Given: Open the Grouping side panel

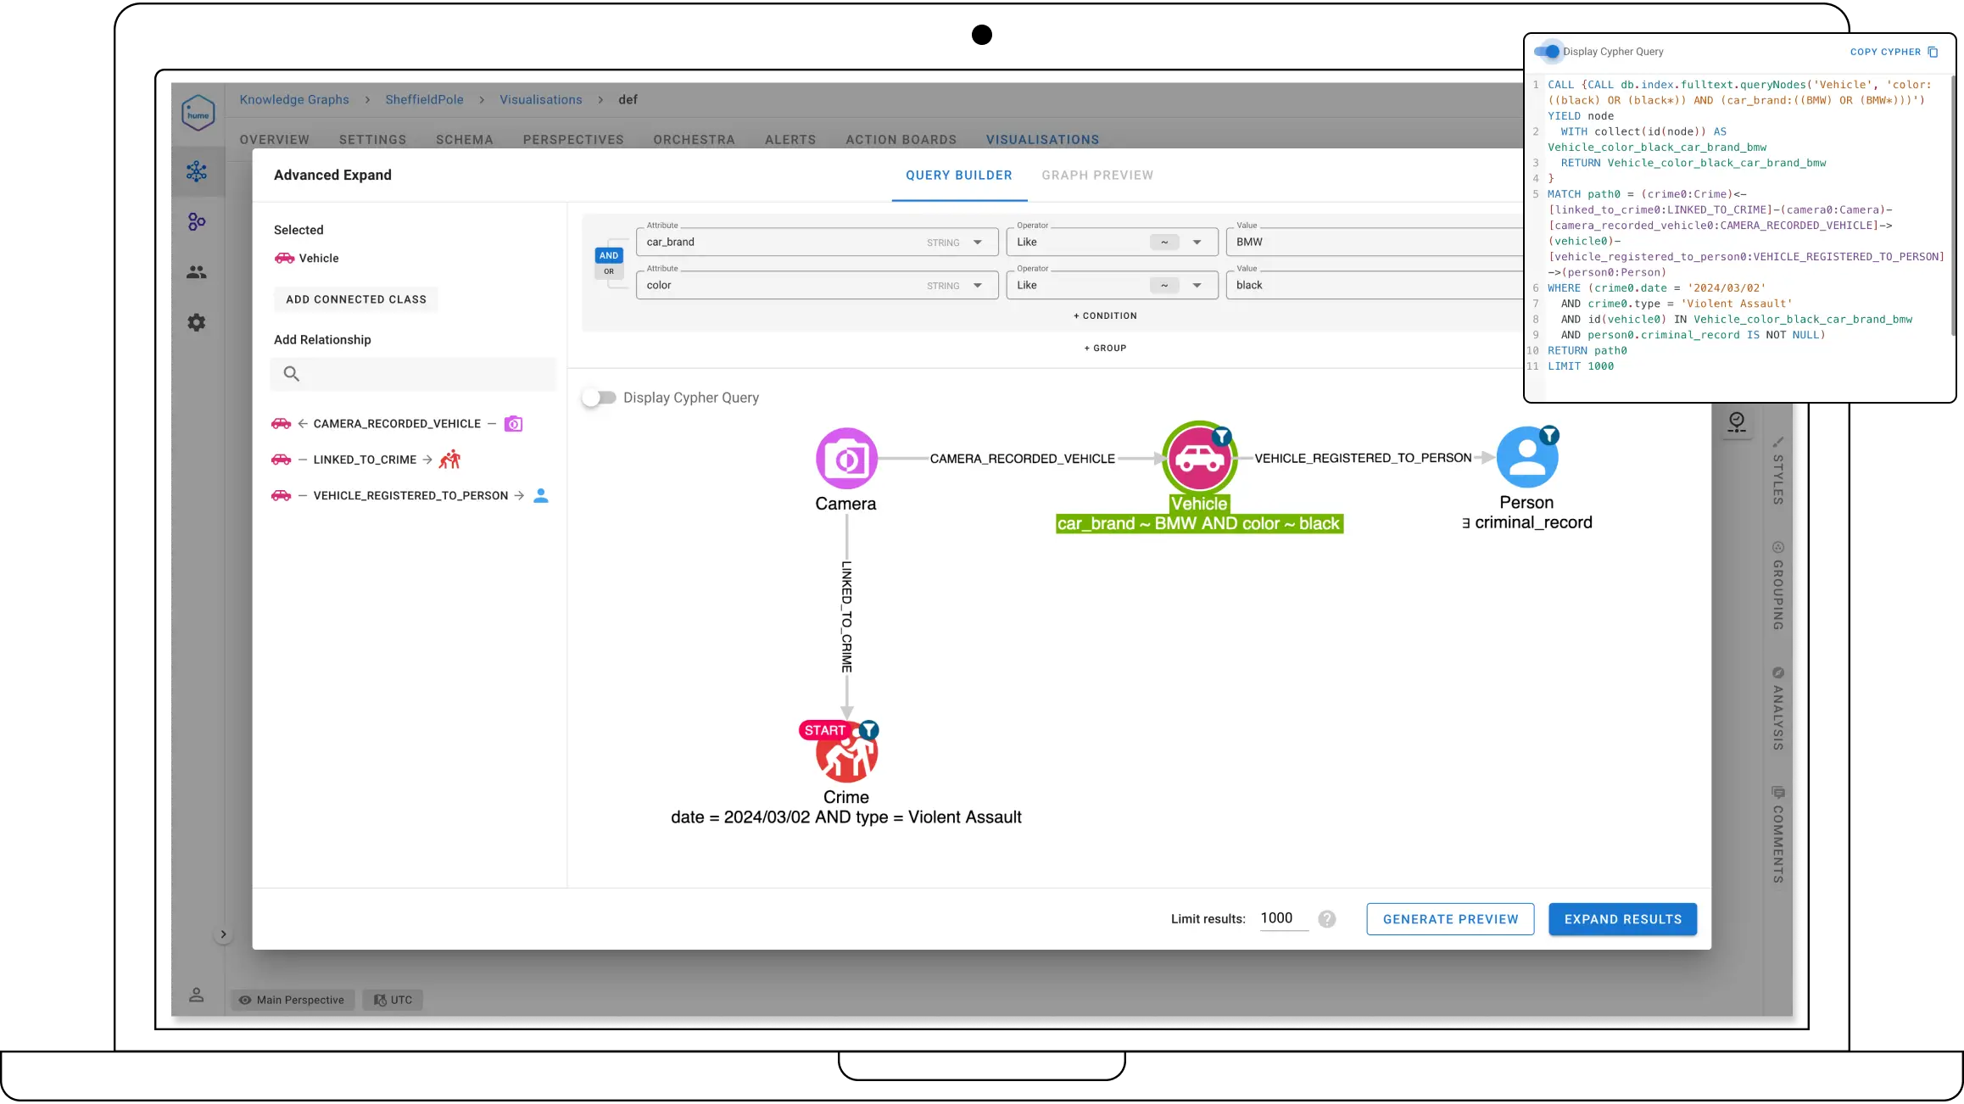Looking at the screenshot, I should (1777, 586).
